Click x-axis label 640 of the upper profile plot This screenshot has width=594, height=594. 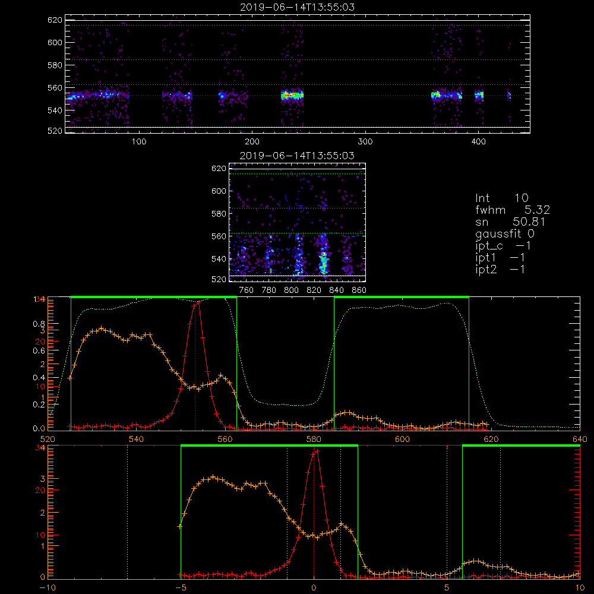(x=580, y=439)
